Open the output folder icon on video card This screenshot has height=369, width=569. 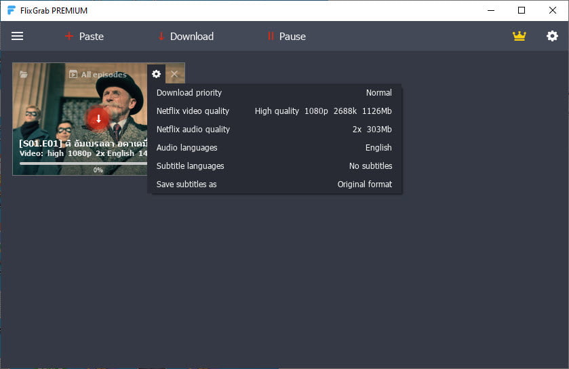[24, 75]
